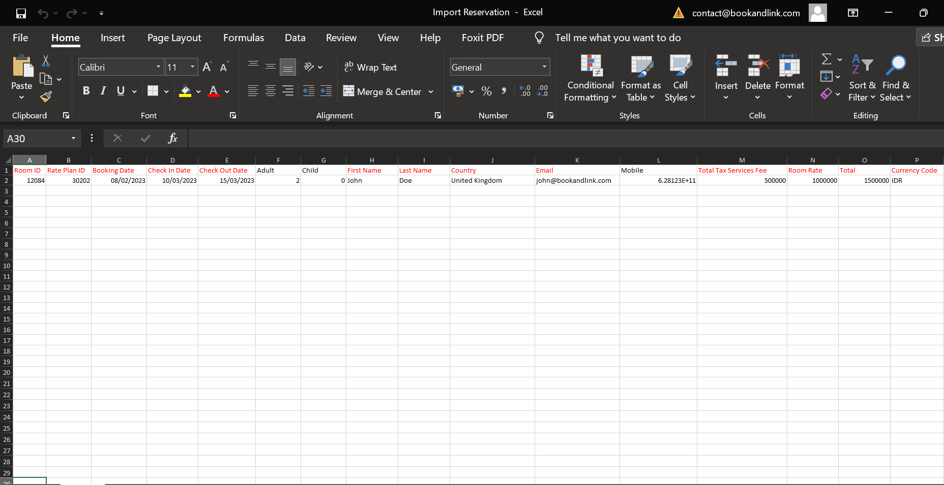Open the File tab
This screenshot has width=944, height=485.
20,38
